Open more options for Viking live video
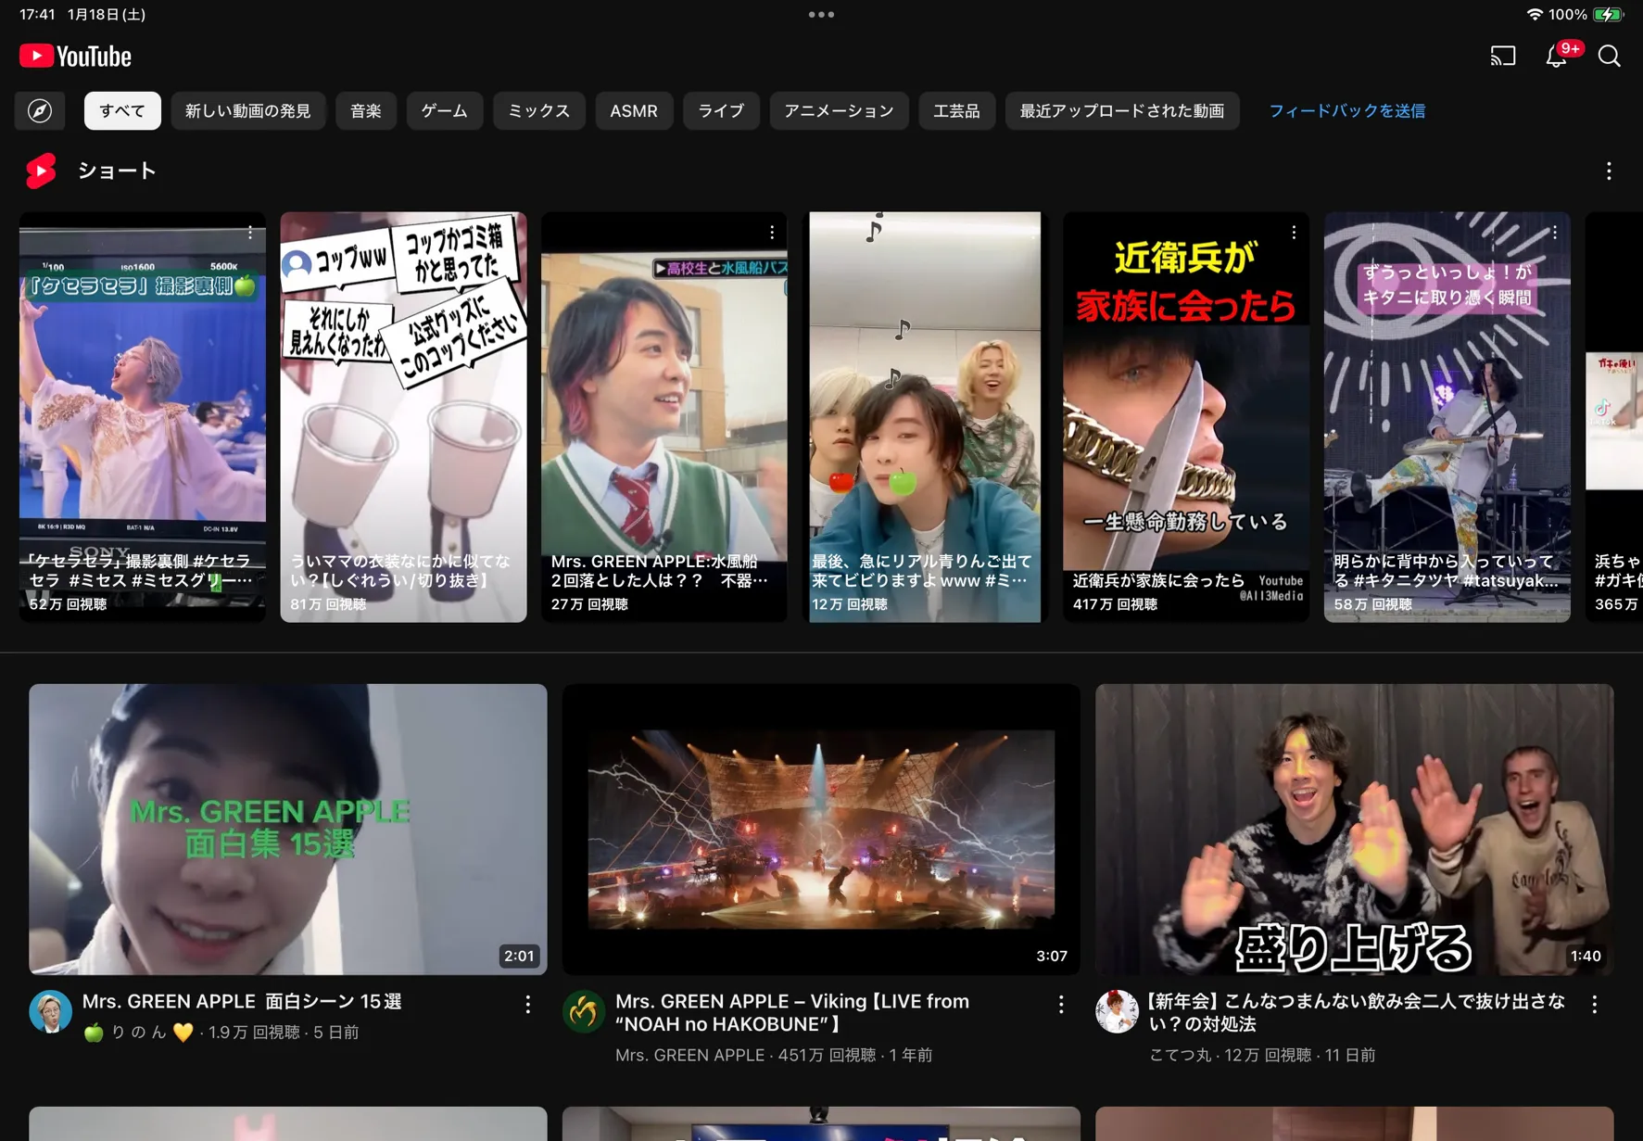This screenshot has width=1643, height=1141. click(1061, 1004)
